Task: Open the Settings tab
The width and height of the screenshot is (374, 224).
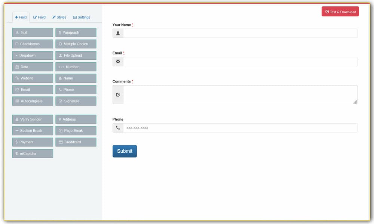Action: 82,18
